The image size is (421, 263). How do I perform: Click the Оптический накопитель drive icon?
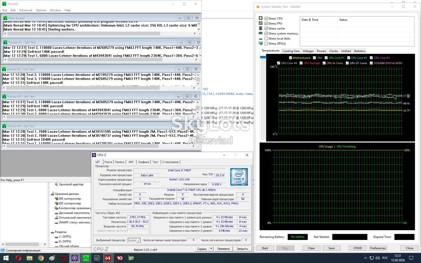(x=56, y=218)
